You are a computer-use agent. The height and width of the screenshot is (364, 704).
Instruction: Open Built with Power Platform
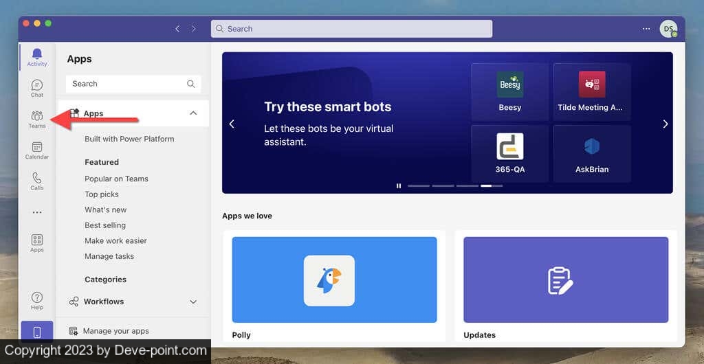tap(129, 139)
